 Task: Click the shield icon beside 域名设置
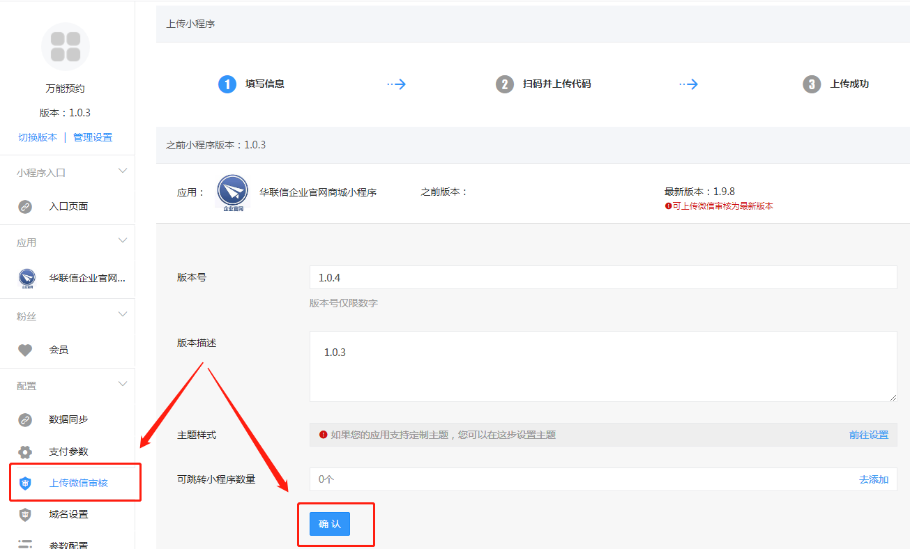(25, 514)
